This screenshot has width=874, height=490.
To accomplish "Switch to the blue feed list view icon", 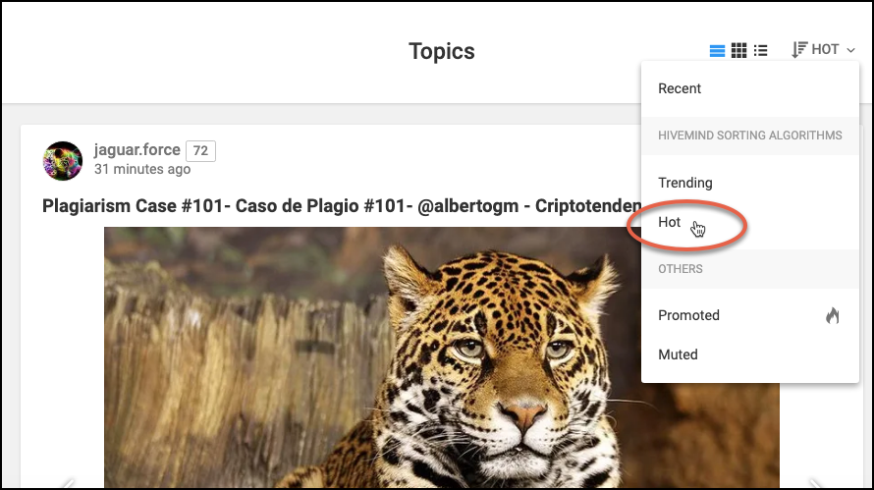I will (717, 51).
